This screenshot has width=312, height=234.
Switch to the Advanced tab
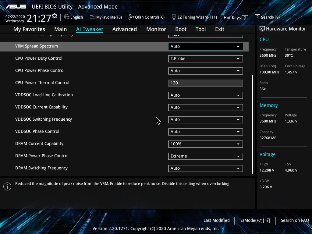pos(124,29)
